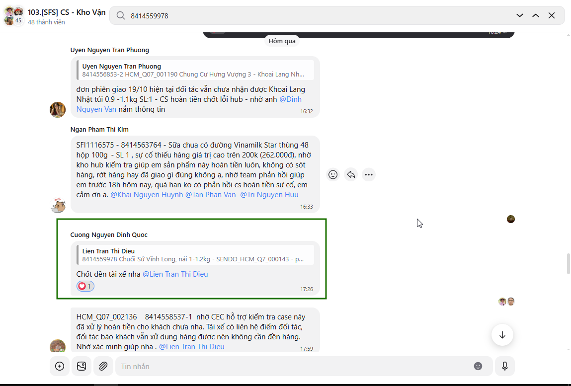Close the search bar
Screen dimensions: 571x386
click(x=552, y=16)
